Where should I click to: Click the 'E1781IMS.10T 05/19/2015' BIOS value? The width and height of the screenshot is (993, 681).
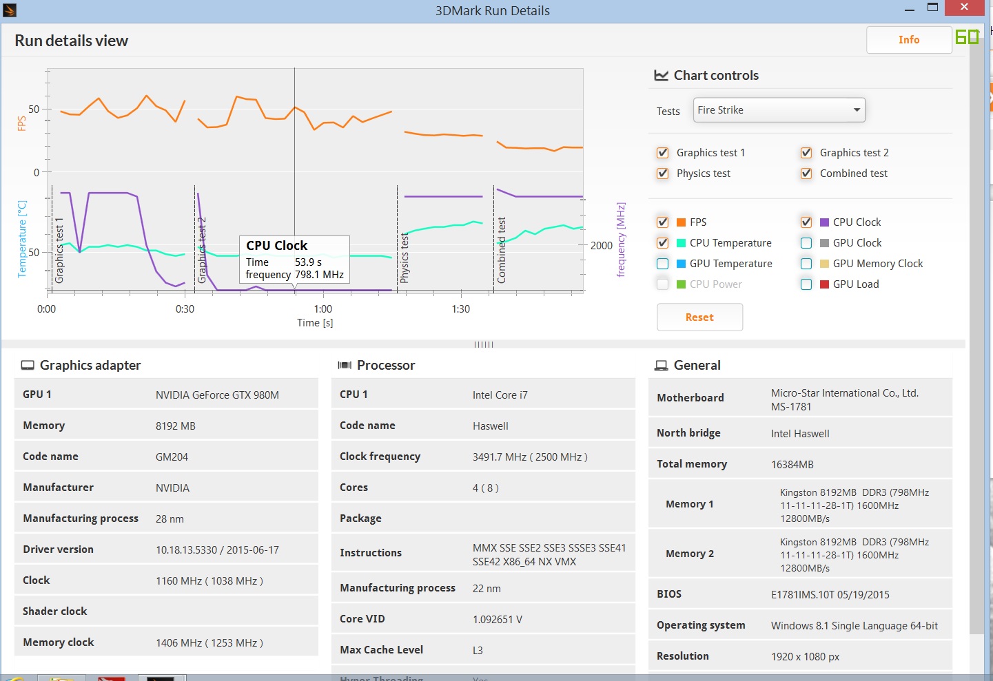[830, 595]
